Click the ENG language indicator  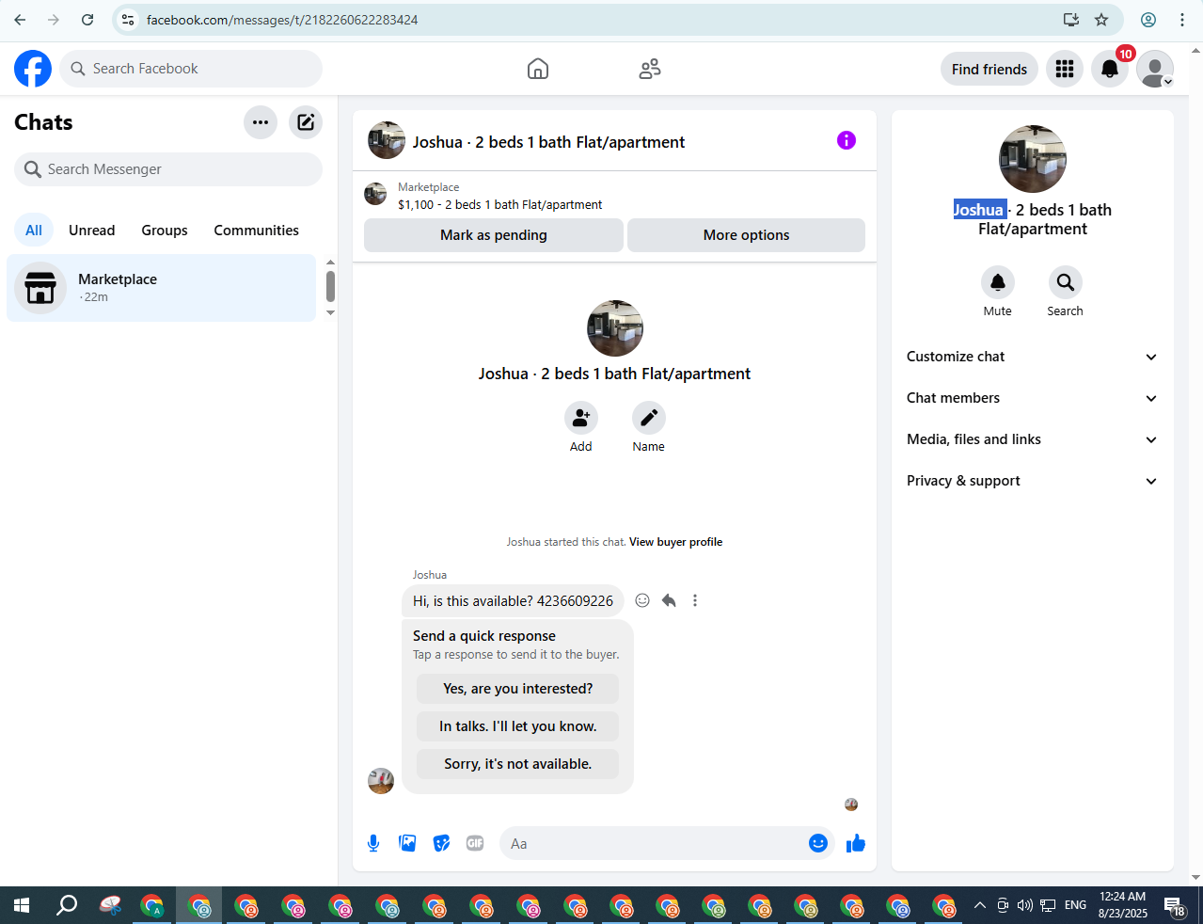click(1076, 905)
